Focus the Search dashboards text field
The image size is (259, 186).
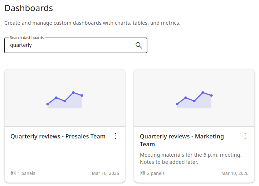click(72, 45)
